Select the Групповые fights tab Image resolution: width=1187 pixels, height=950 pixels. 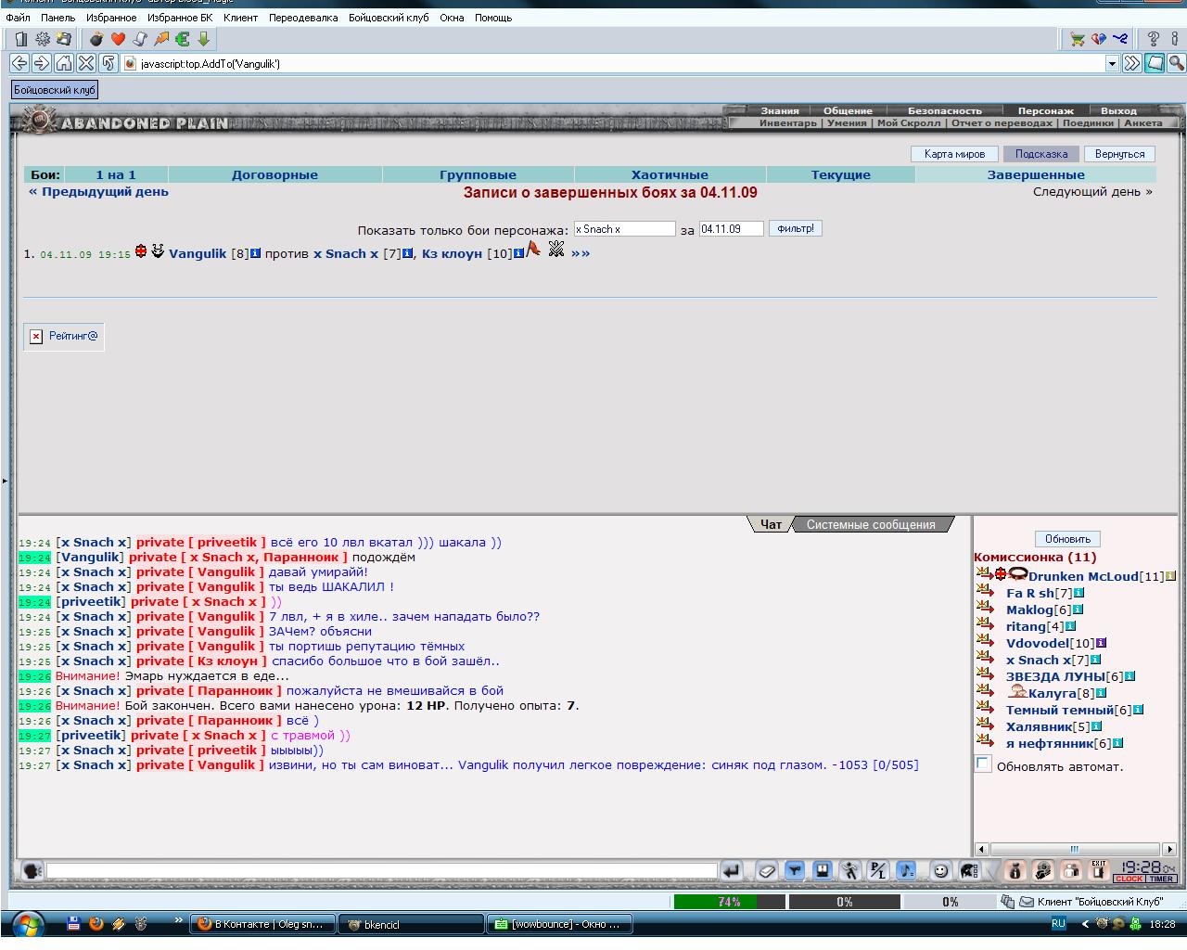pyautogui.click(x=478, y=174)
